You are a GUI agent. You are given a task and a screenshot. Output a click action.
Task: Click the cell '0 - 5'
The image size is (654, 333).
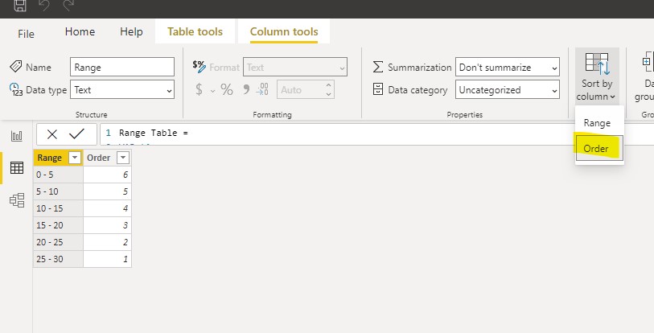[x=58, y=175]
